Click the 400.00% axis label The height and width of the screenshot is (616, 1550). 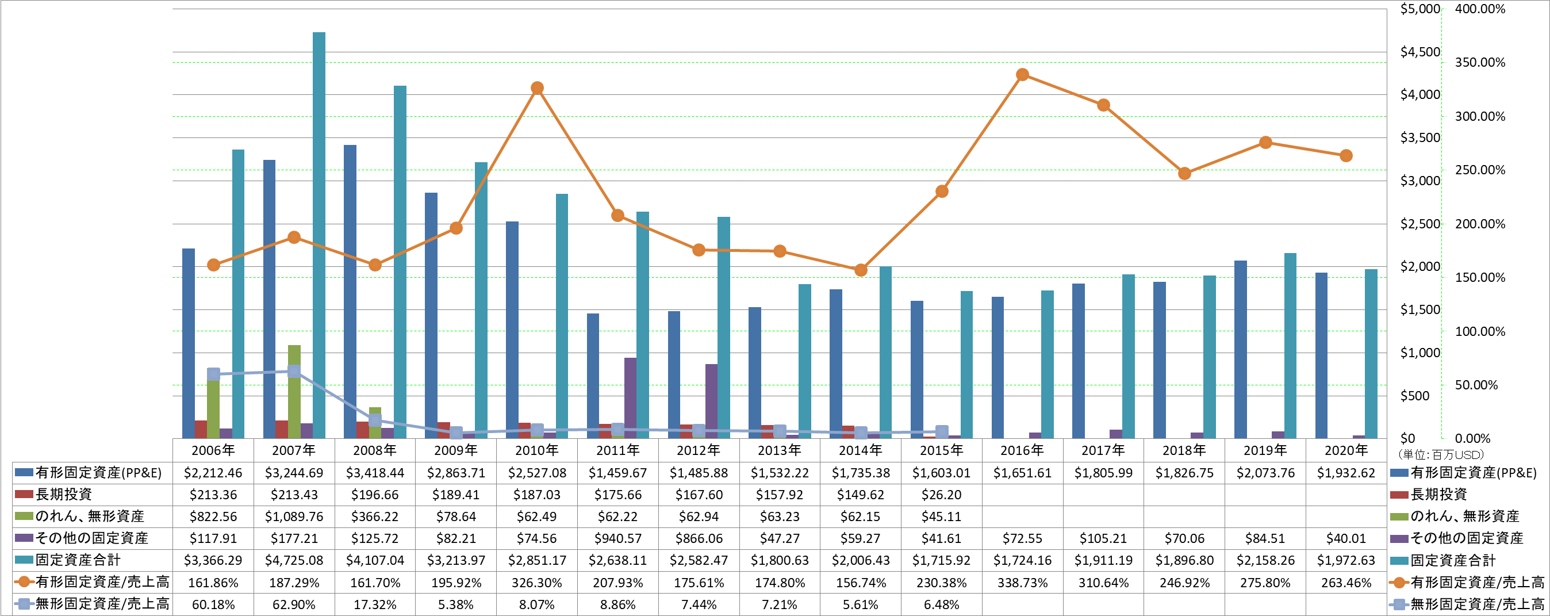point(1480,9)
